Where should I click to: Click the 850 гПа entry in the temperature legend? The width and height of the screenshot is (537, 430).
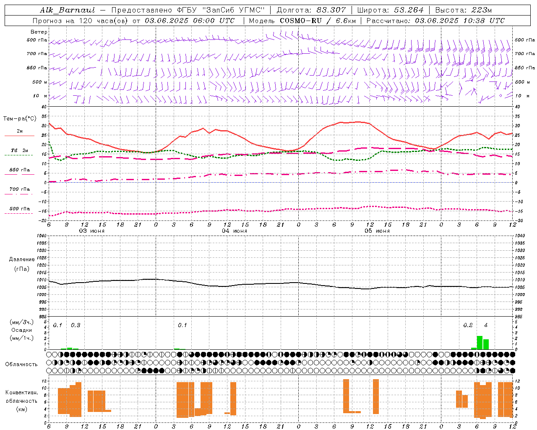[20, 170]
